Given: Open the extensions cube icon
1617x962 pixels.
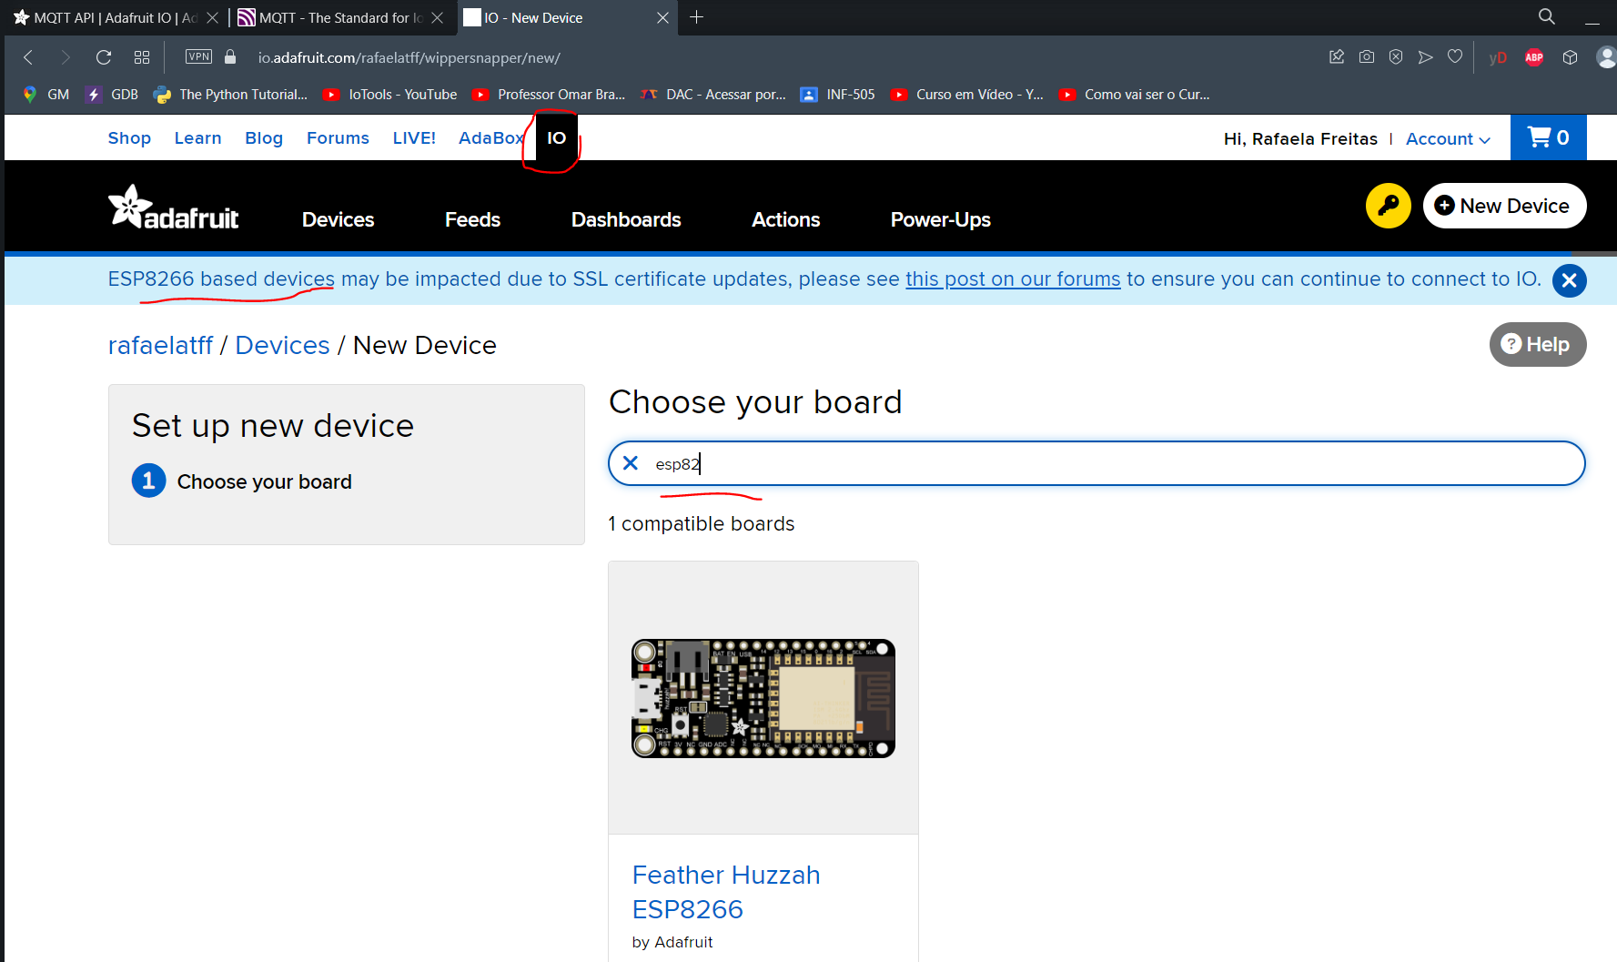Looking at the screenshot, I should coord(1570,57).
